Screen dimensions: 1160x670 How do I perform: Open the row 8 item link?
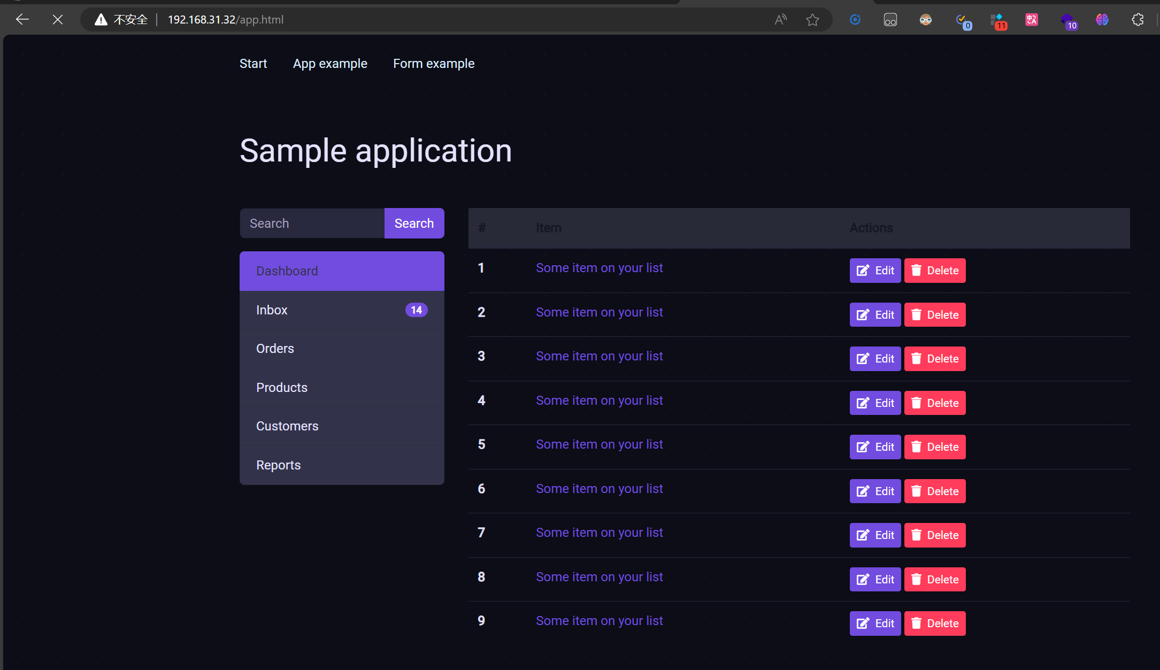tap(600, 577)
